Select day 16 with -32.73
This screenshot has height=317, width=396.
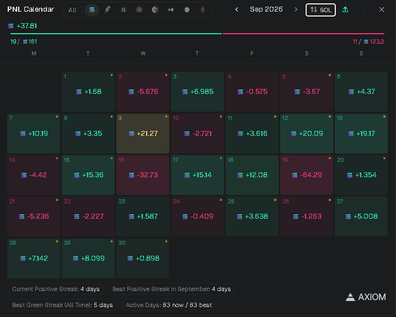143,175
